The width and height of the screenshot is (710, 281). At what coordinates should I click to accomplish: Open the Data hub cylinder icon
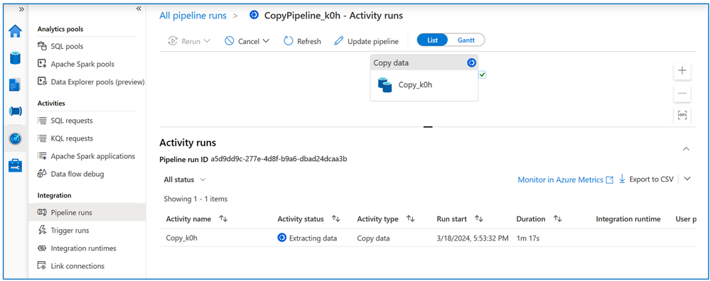pyautogui.click(x=16, y=57)
